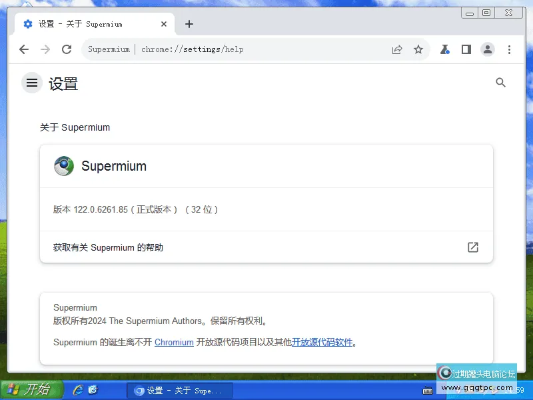Click the back navigation arrow
This screenshot has width=533, height=400.
point(24,49)
